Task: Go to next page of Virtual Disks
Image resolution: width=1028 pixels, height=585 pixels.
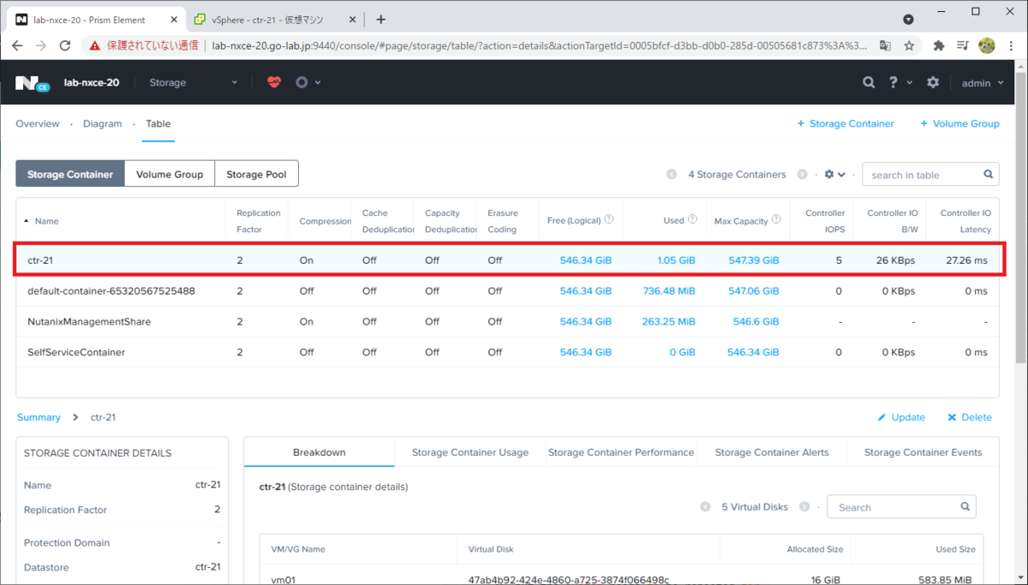Action: (804, 507)
